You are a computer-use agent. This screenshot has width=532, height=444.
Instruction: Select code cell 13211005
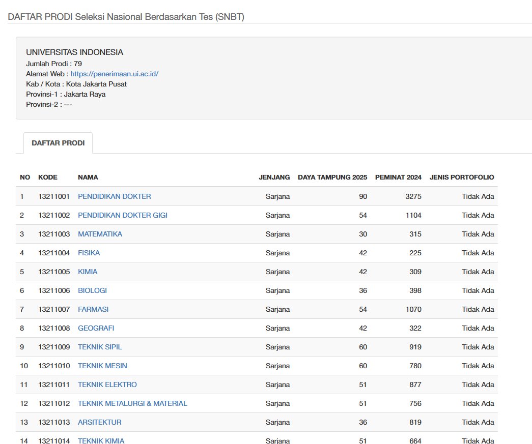pyautogui.click(x=54, y=272)
